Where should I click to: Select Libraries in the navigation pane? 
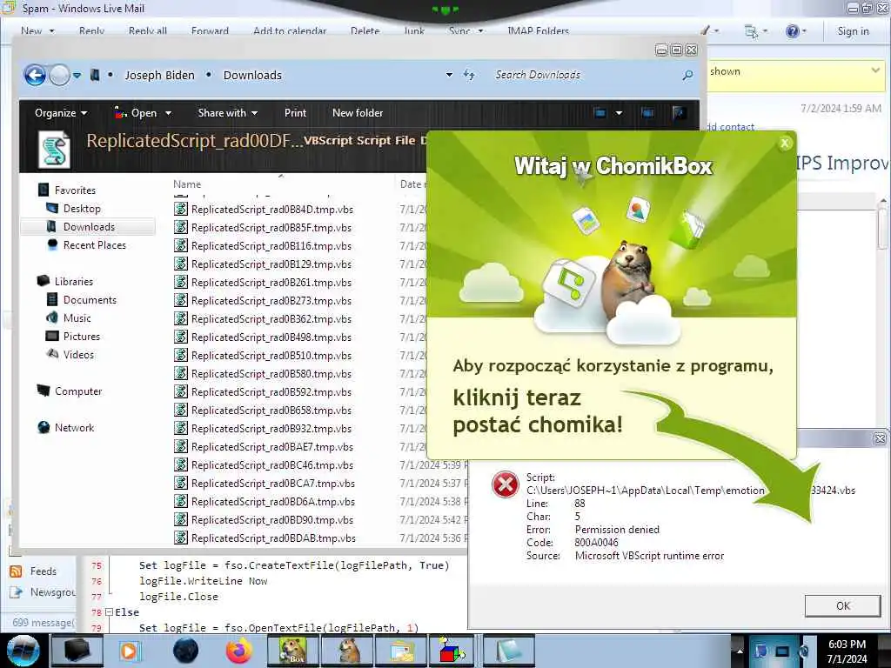73,281
